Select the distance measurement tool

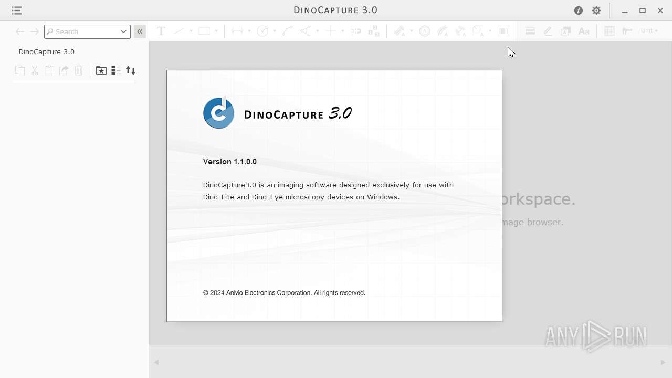(237, 31)
